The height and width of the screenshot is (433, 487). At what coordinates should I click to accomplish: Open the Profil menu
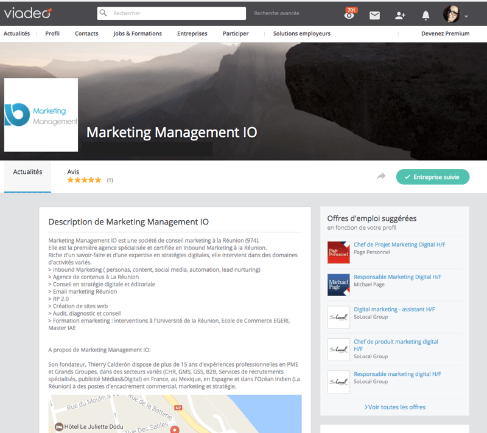coord(52,33)
